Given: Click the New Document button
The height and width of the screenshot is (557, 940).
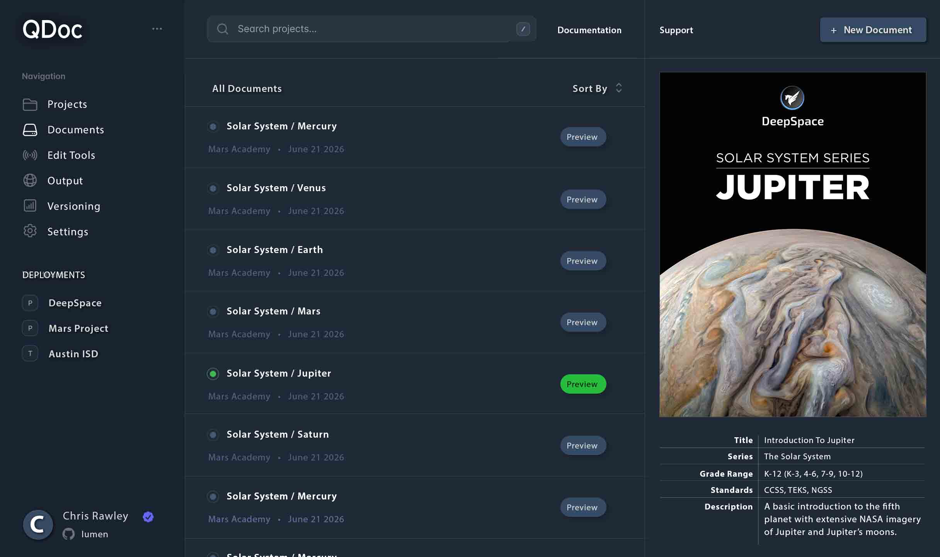Looking at the screenshot, I should coord(873,30).
